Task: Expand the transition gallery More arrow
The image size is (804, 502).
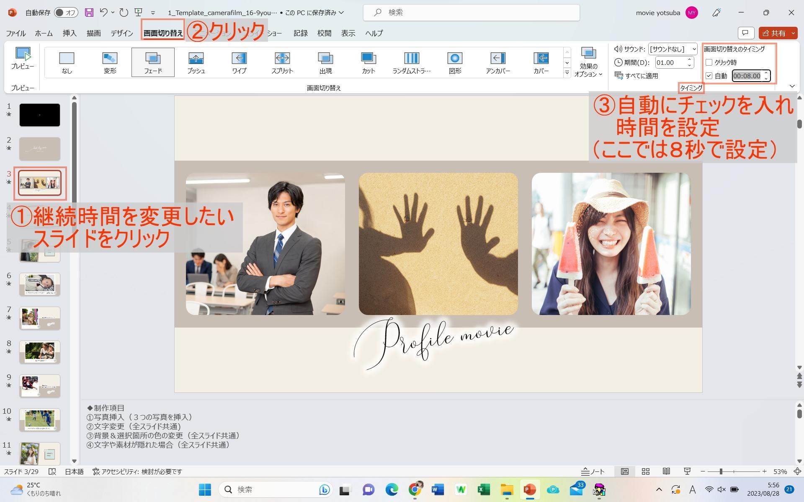Action: point(567,73)
